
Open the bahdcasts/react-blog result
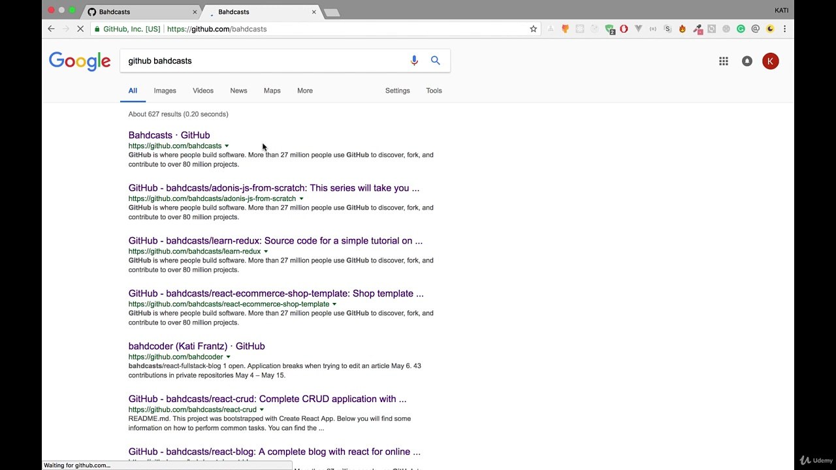274,452
